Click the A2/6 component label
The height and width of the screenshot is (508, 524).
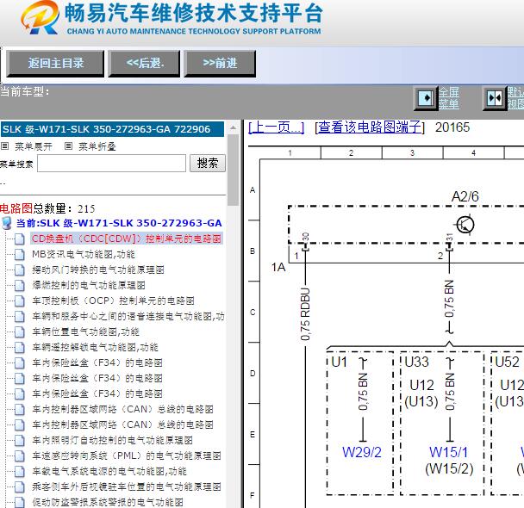(465, 196)
